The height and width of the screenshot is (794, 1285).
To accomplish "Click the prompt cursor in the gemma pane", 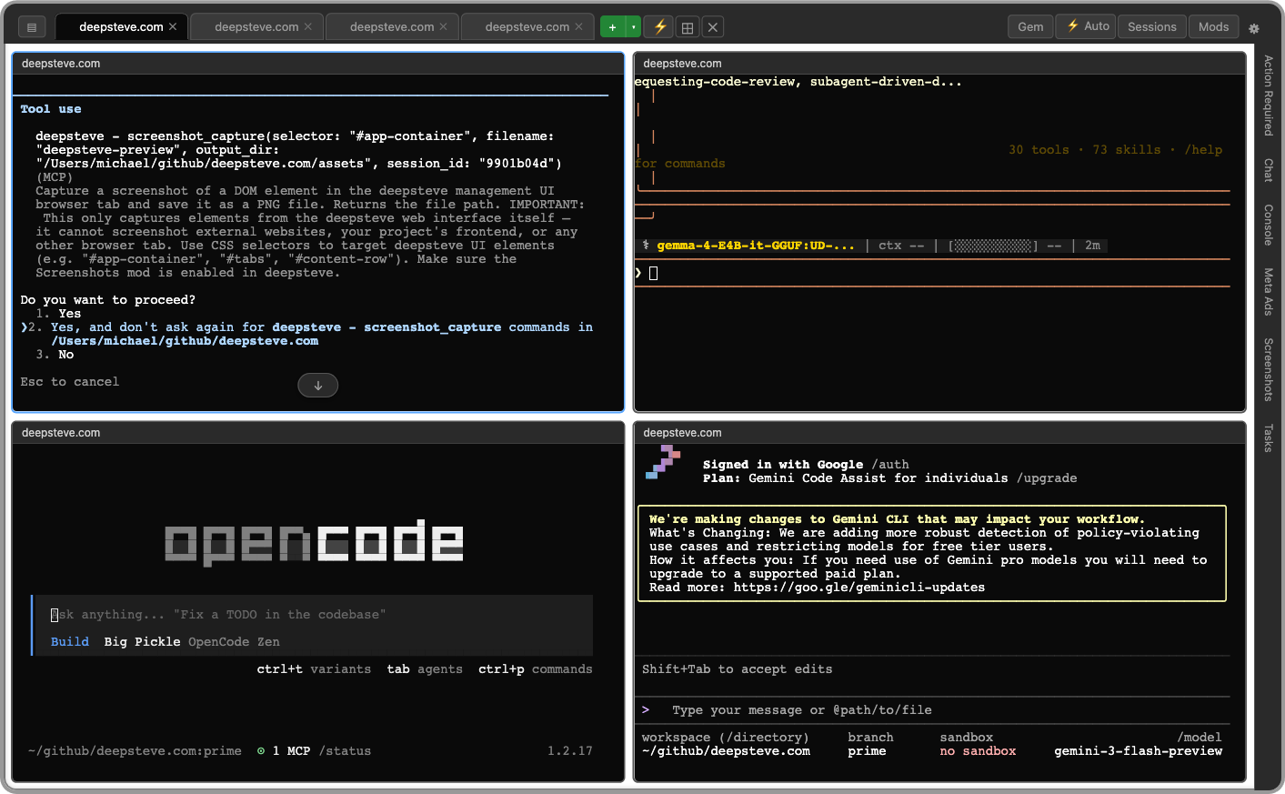I will tap(653, 273).
